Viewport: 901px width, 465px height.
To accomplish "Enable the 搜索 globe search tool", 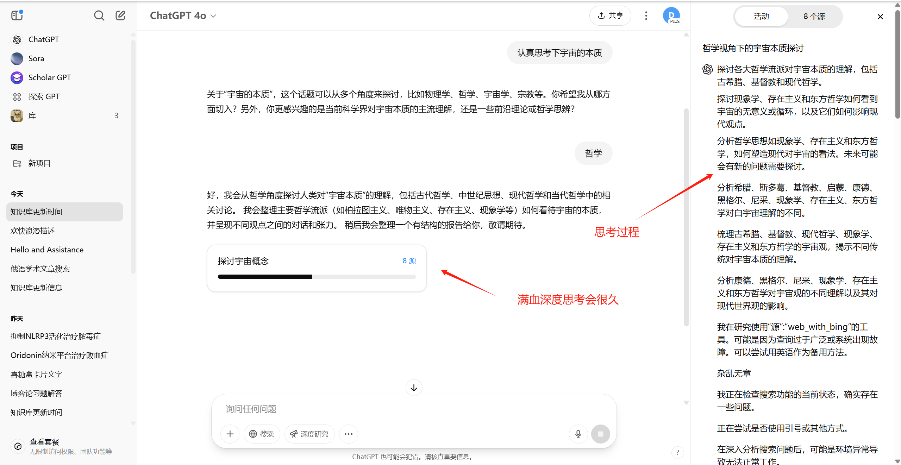I will pyautogui.click(x=262, y=434).
